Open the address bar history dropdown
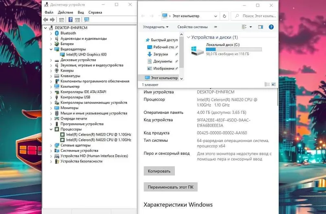The width and height of the screenshot is (326, 214). [216, 16]
